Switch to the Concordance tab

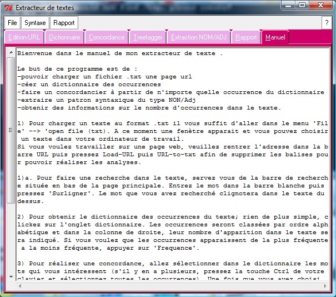tap(107, 37)
